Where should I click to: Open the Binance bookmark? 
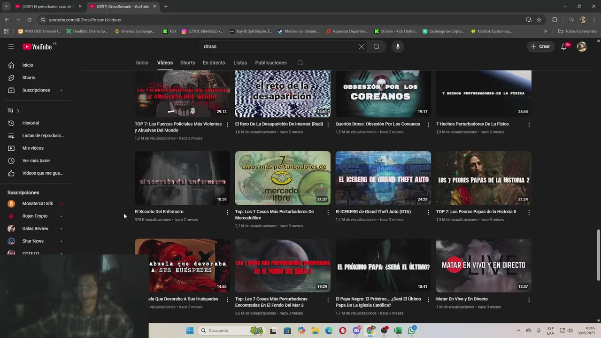[135, 31]
